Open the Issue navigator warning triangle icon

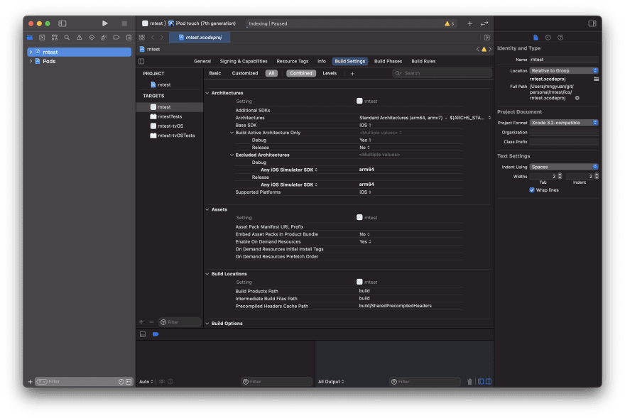[79, 38]
